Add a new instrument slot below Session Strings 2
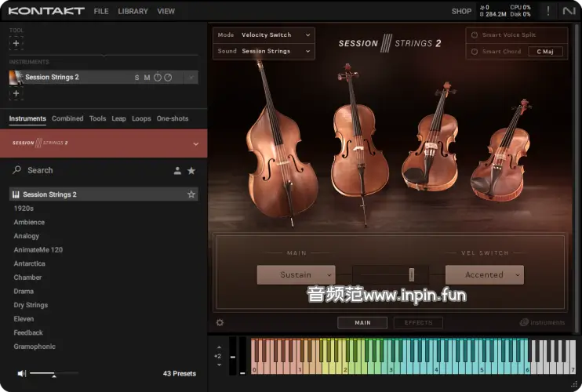The width and height of the screenshot is (582, 392). click(16, 94)
